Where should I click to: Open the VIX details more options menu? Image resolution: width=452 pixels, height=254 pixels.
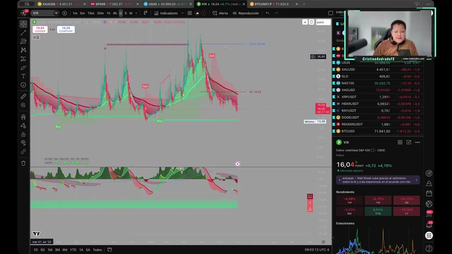417,142
